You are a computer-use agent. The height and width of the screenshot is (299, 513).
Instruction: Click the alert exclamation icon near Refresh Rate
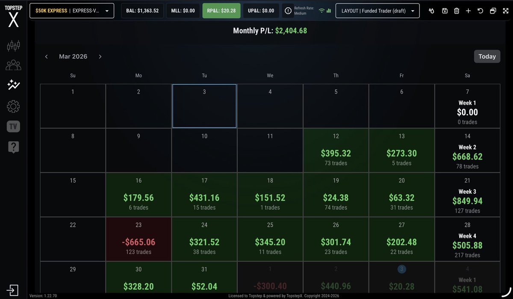[x=288, y=11]
